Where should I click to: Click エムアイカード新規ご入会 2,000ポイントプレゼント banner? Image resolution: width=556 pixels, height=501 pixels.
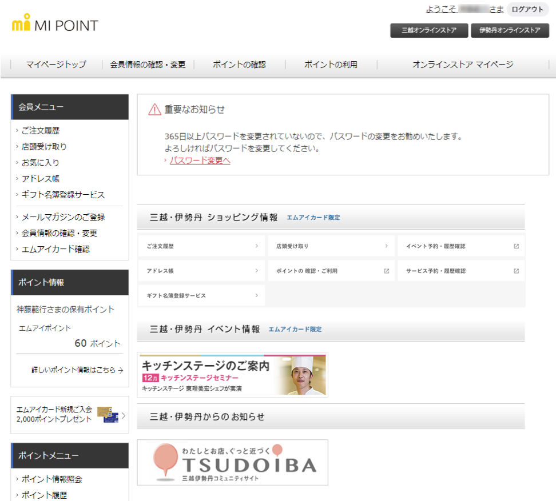[70, 415]
